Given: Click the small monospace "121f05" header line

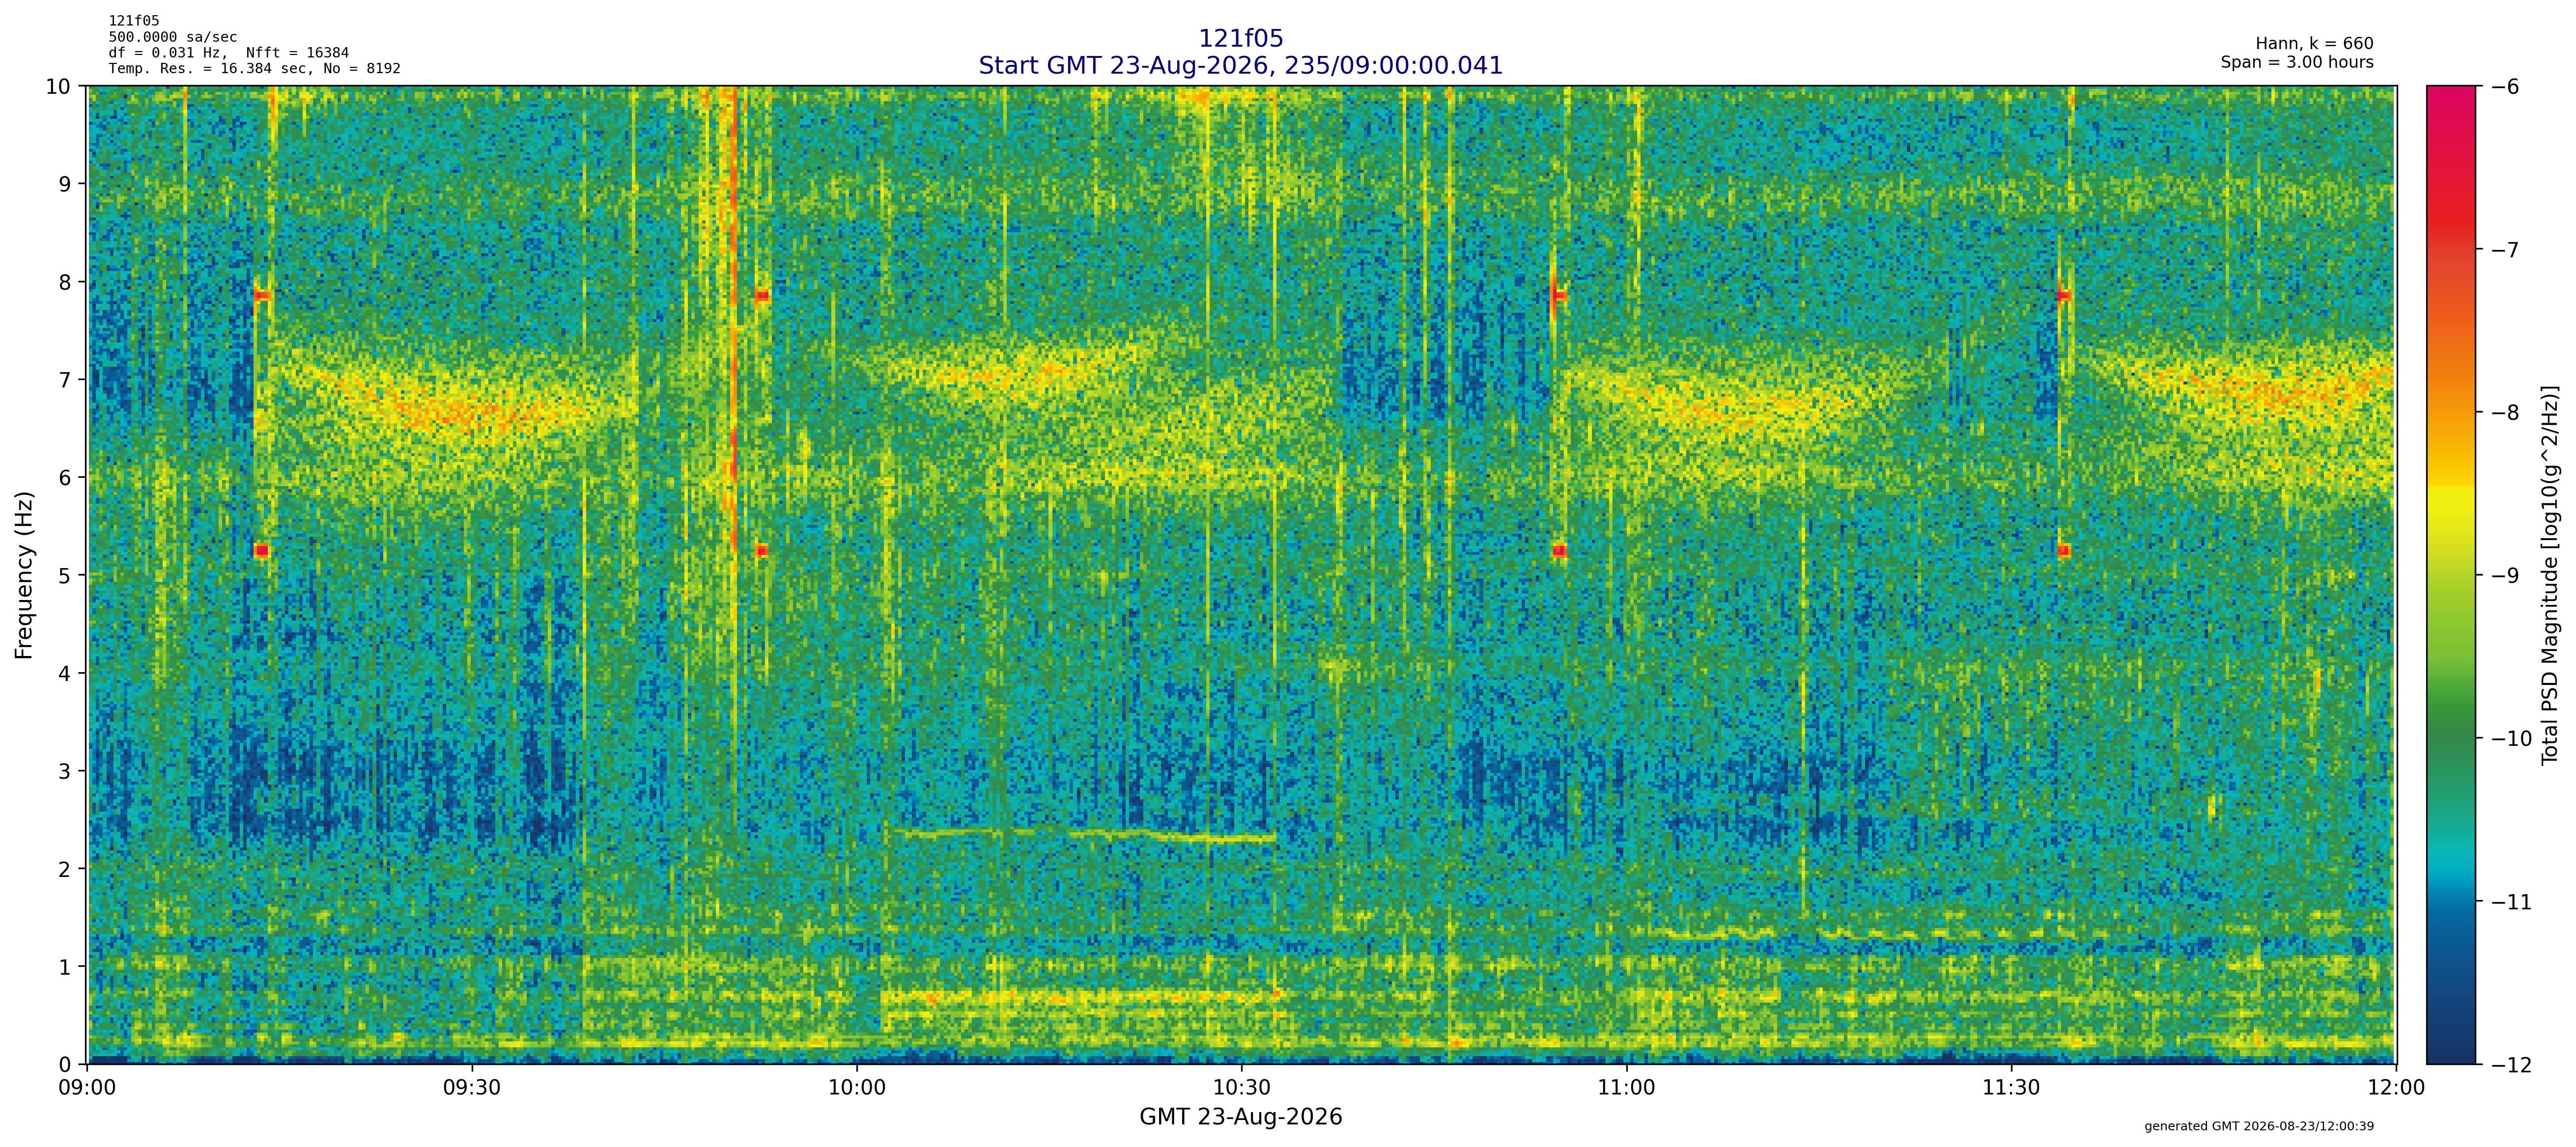Looking at the screenshot, I should 134,21.
